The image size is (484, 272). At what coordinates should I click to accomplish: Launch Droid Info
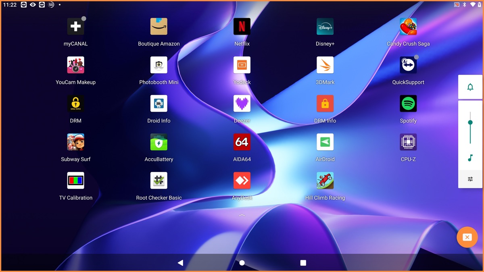click(159, 104)
